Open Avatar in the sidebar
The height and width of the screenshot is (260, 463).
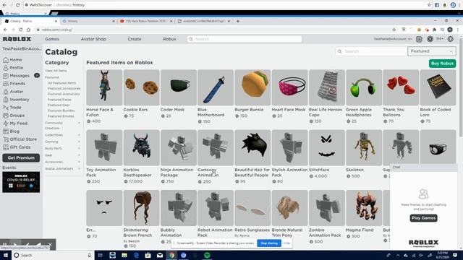pyautogui.click(x=13, y=92)
